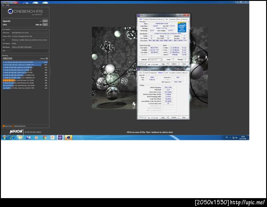Switch to Cinebench taskbar icon
Screen dimensions: 267x207
pyautogui.click(x=68, y=138)
